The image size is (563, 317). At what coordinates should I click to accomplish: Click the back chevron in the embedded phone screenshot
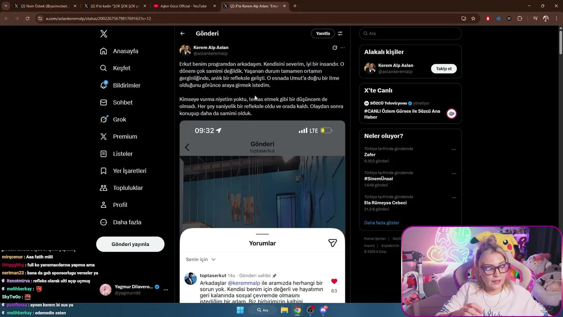tap(187, 147)
